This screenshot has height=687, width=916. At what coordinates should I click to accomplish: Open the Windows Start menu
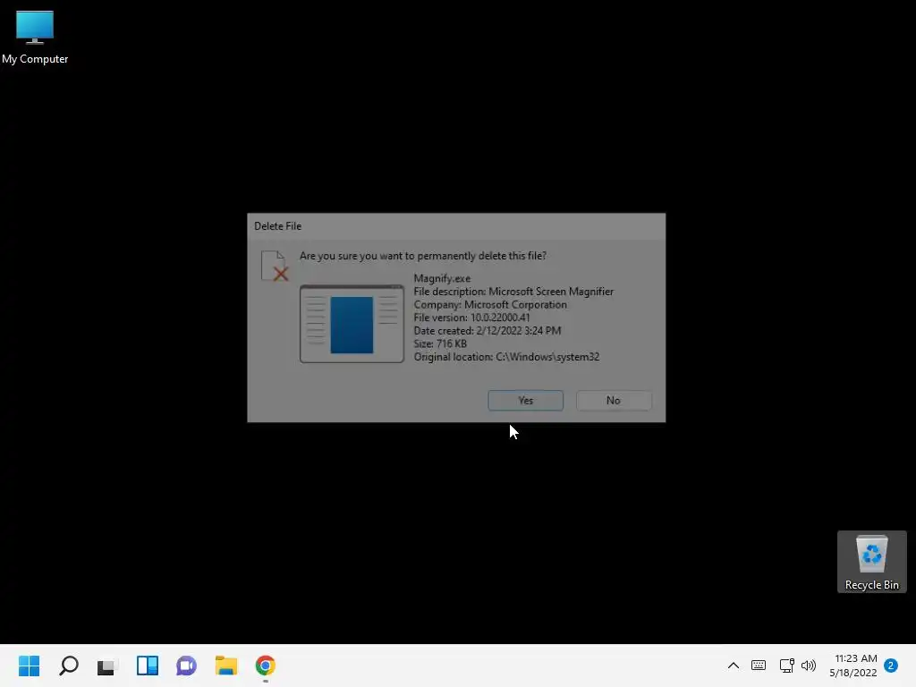(30, 666)
